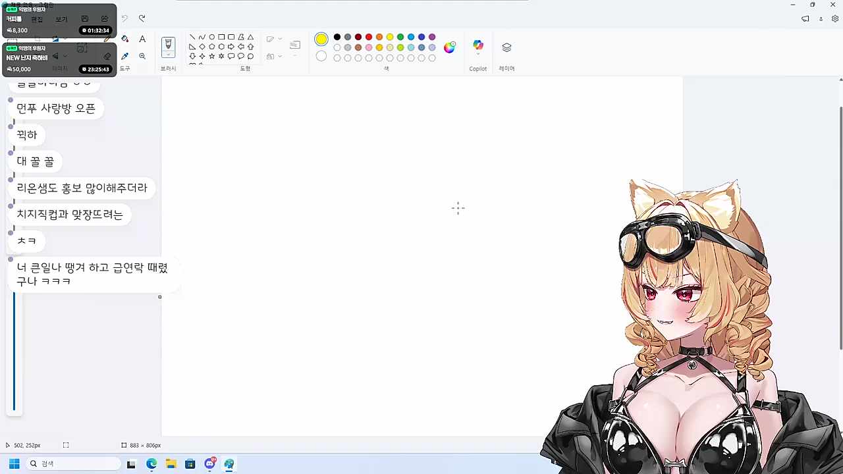The image size is (843, 474).
Task: Choose the five-point star shape
Action: (x=211, y=56)
